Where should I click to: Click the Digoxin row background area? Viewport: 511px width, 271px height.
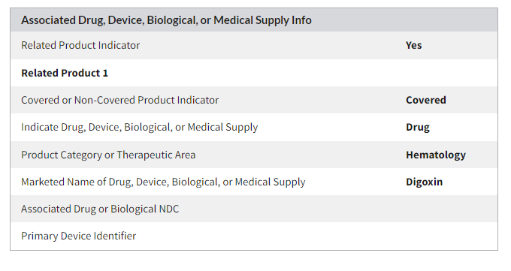coord(355,182)
